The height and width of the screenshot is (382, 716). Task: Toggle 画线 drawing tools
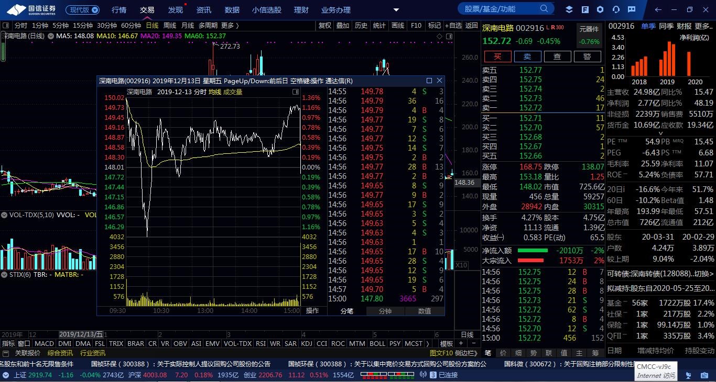tap(398, 25)
